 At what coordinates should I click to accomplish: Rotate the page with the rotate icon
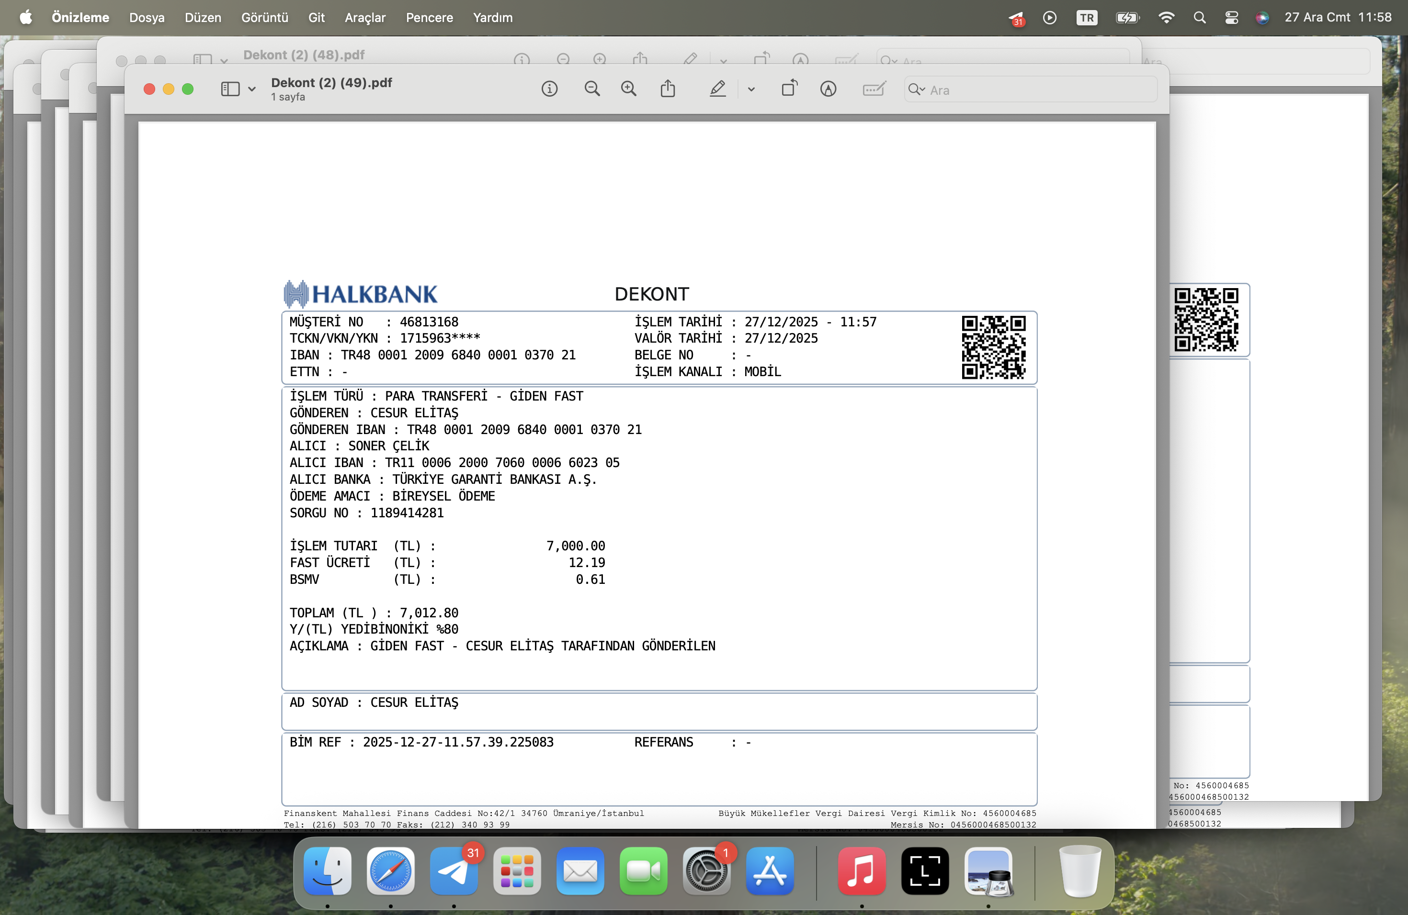click(x=790, y=89)
